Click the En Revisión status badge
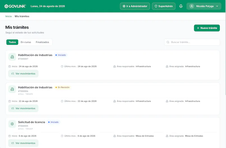 [x=62, y=87]
